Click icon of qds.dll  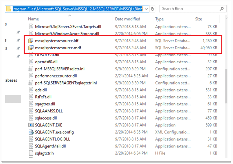point(31,90)
